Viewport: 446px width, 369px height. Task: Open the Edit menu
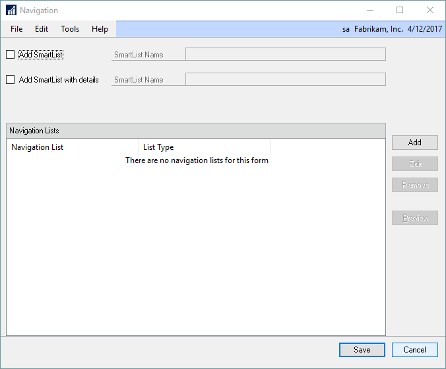click(x=42, y=29)
